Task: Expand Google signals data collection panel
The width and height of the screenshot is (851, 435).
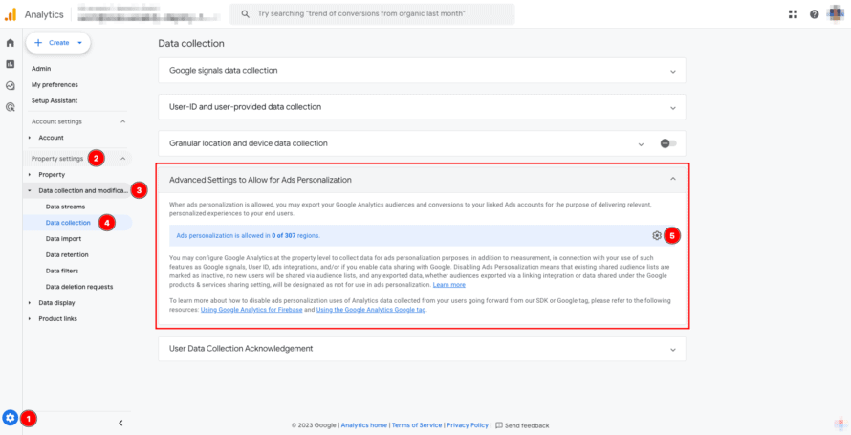Action: click(673, 71)
